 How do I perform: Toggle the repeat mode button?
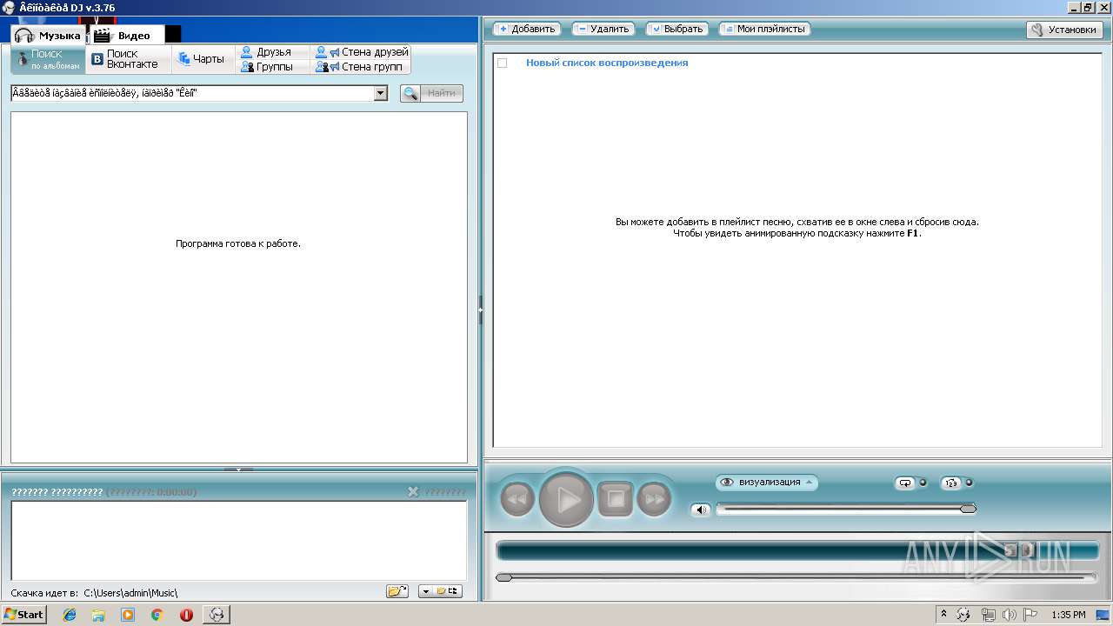click(905, 483)
